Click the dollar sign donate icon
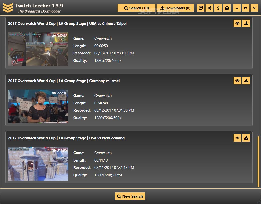Viewport: 261px width, 204px height. pos(218,8)
